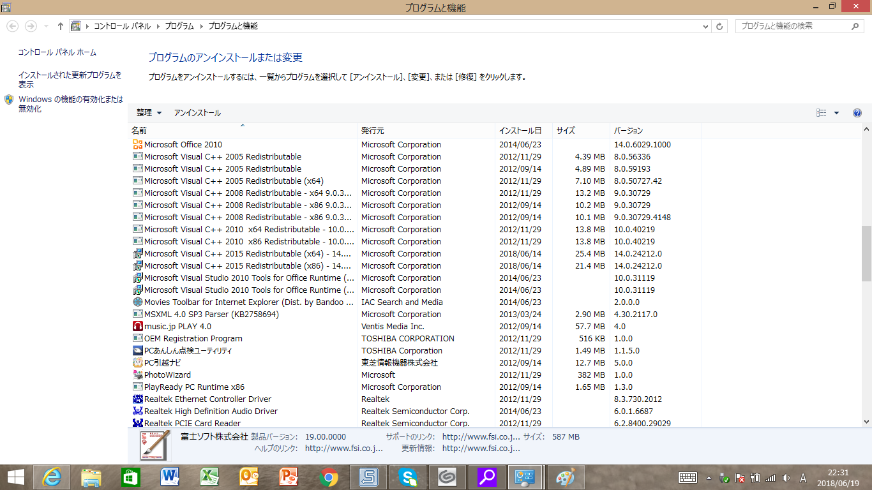872x490 pixels.
Task: Show hidden tray icons arrow
Action: click(x=709, y=478)
